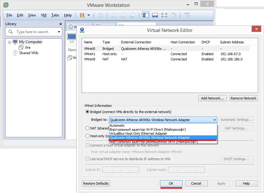Click the revert to snapshot toolbar icon
The width and height of the screenshot is (264, 193).
(x=123, y=15)
